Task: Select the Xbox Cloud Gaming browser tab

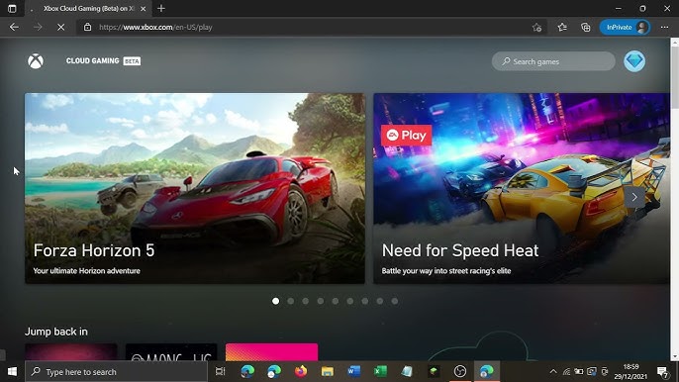Action: click(x=89, y=9)
